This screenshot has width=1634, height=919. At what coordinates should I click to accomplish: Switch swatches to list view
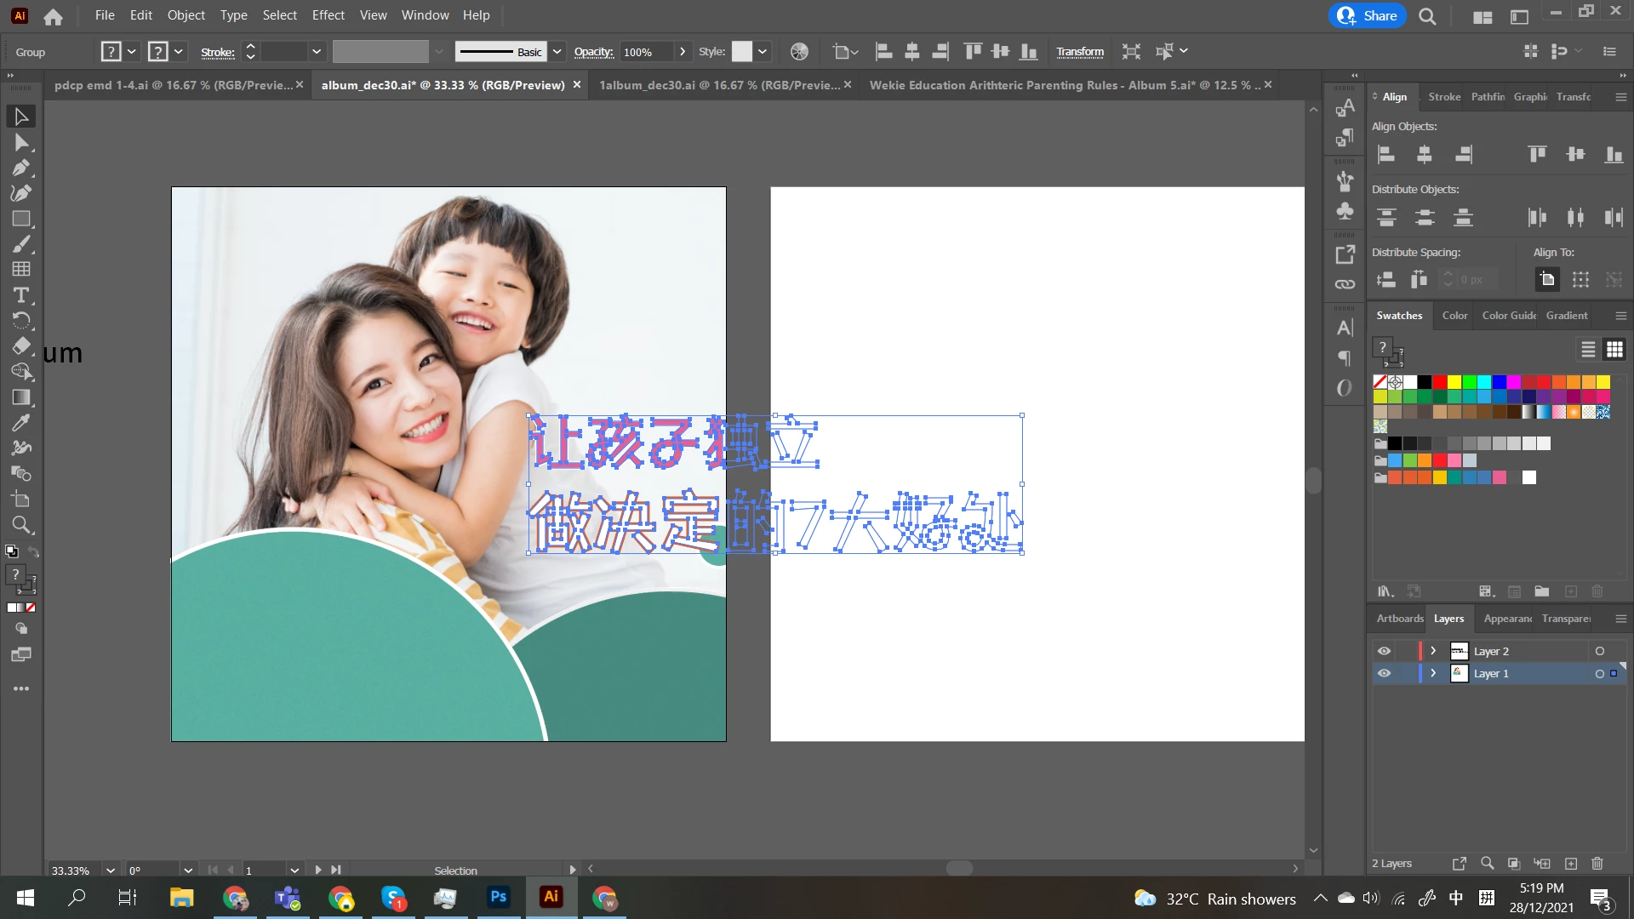tap(1588, 350)
